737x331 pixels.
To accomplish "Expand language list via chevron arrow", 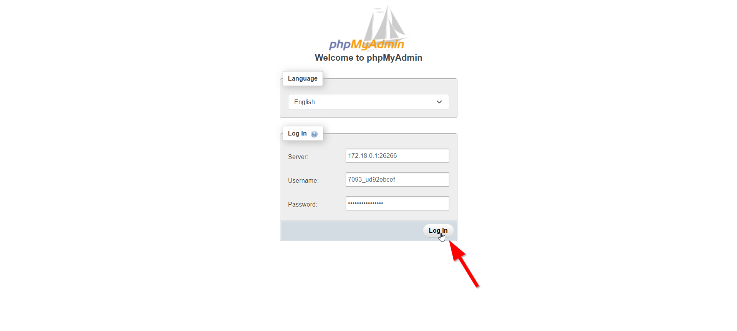I will (x=439, y=102).
